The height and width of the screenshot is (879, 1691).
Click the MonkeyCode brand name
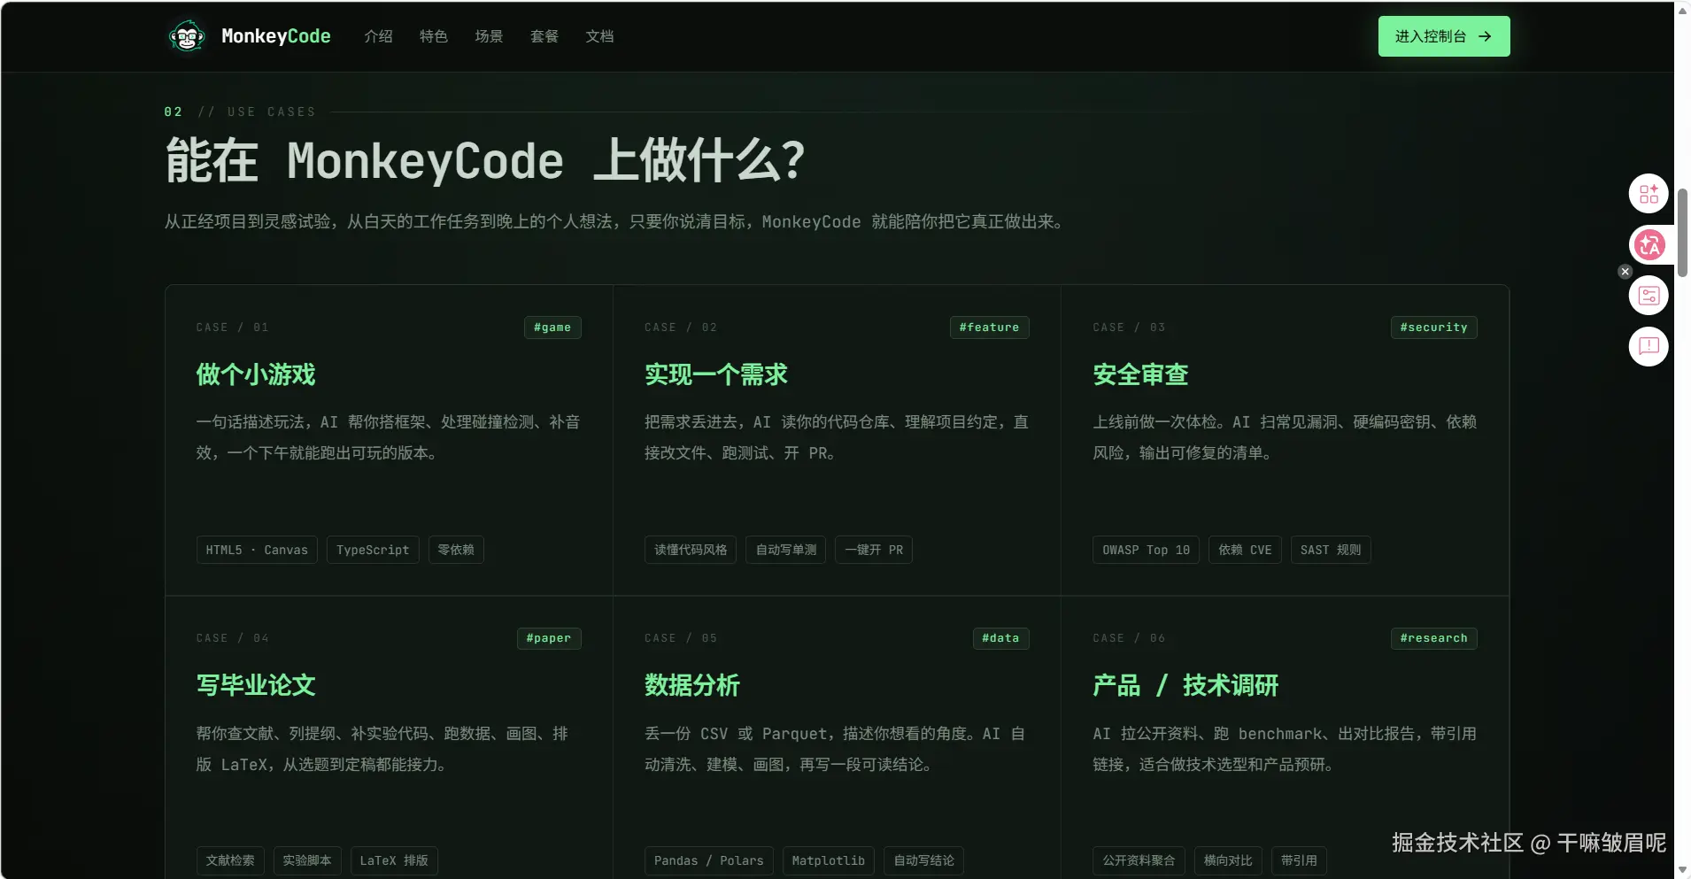[x=276, y=36]
